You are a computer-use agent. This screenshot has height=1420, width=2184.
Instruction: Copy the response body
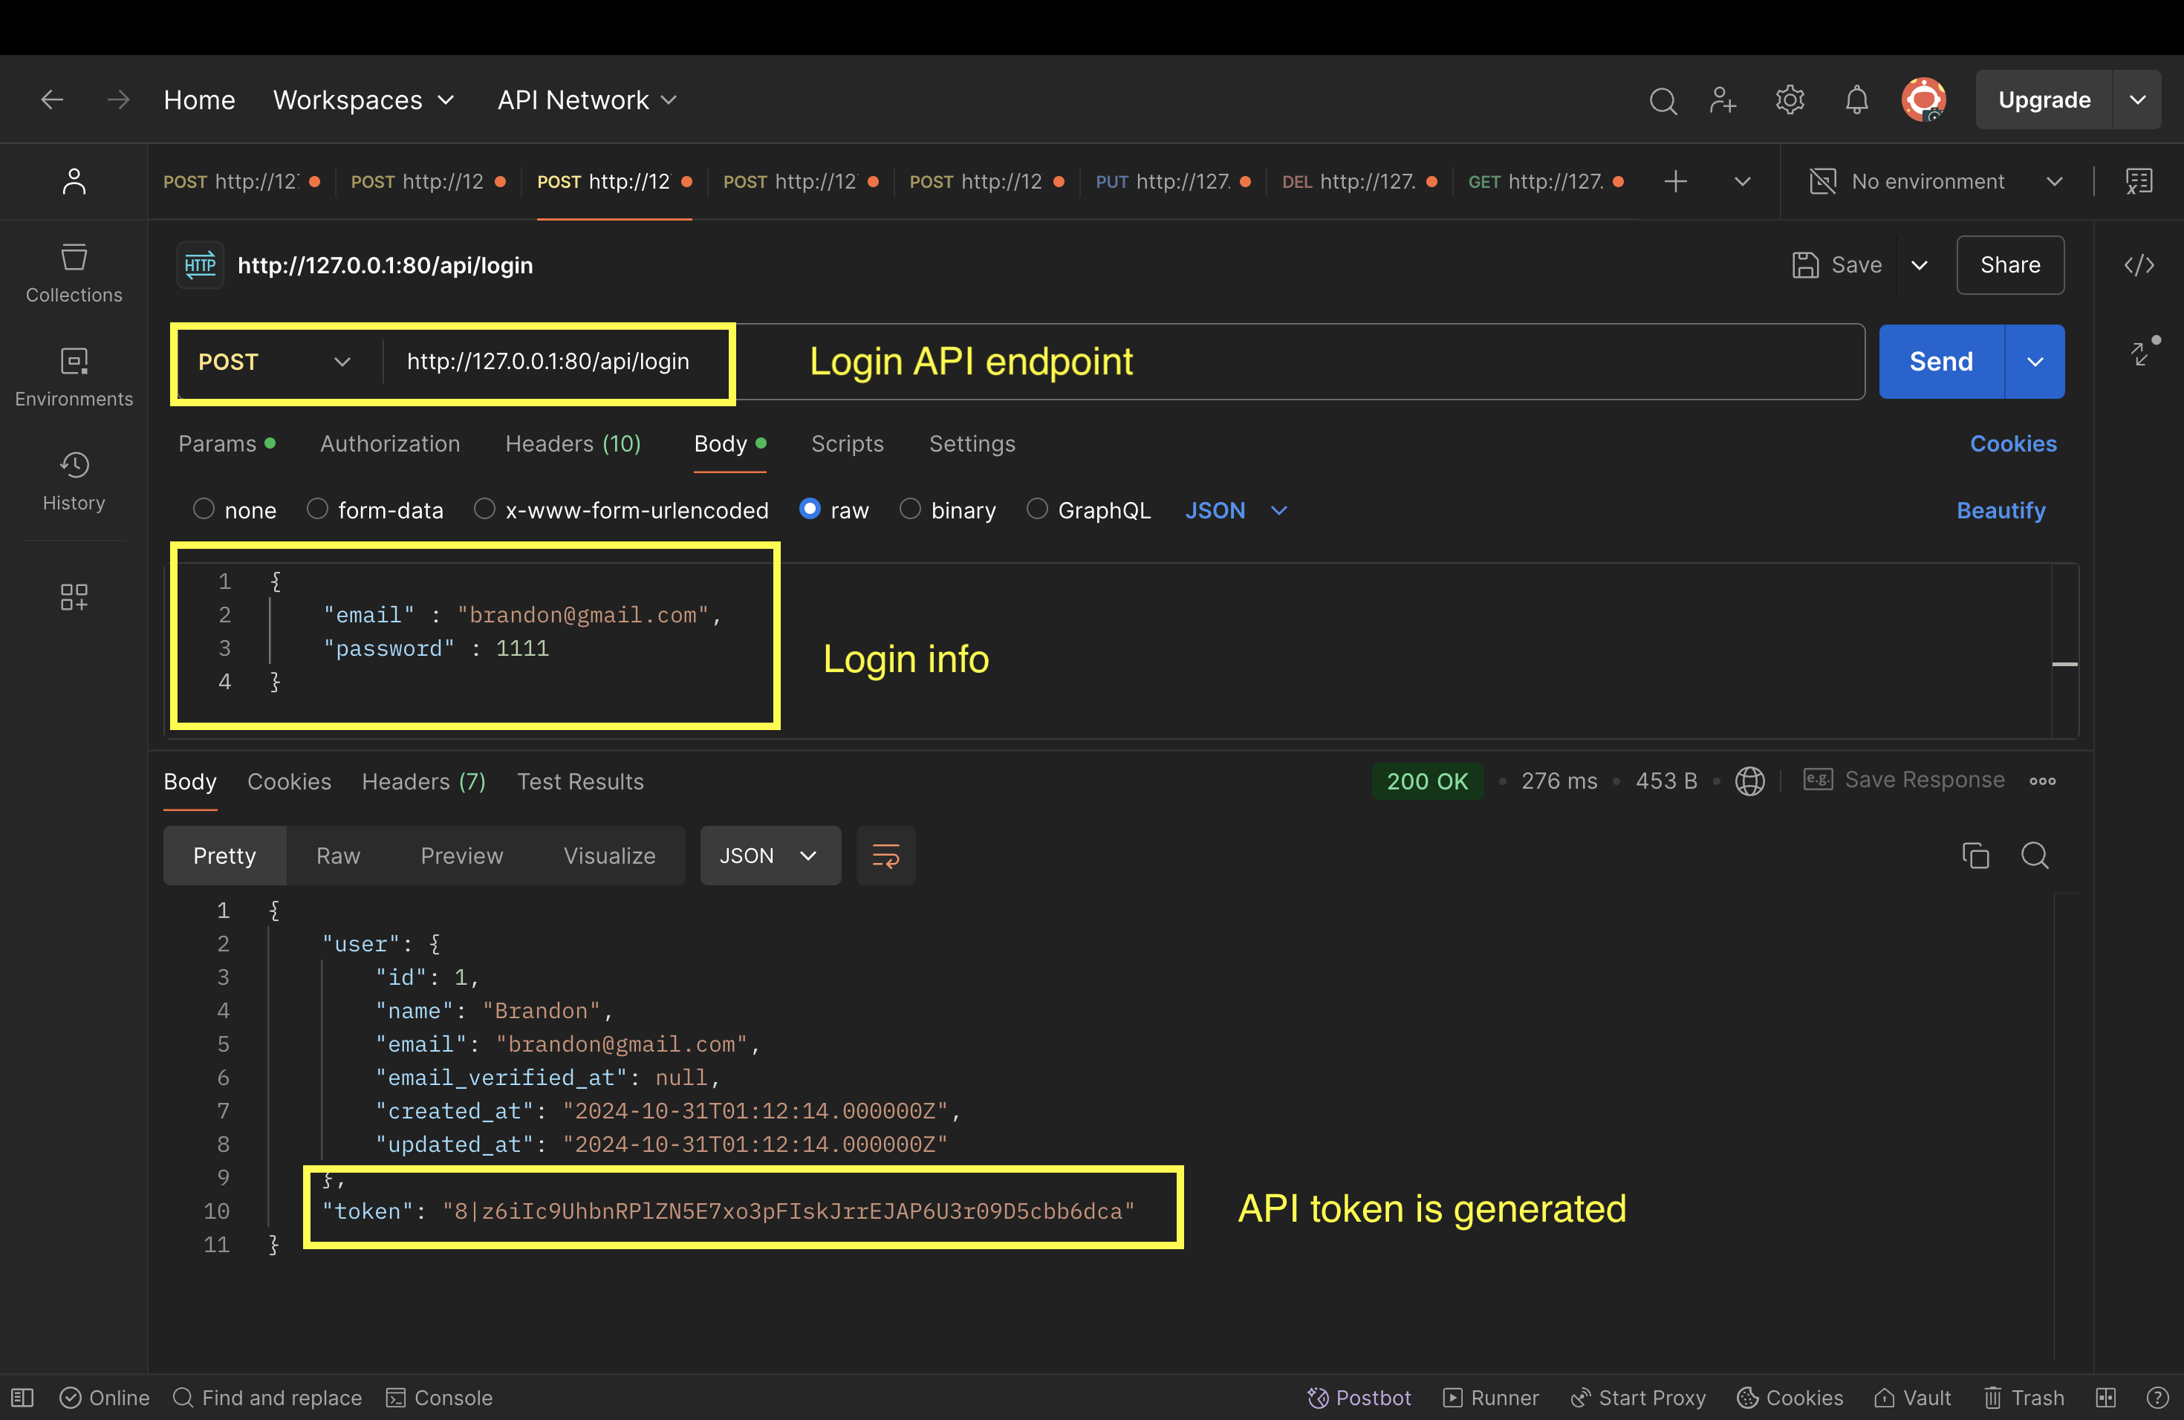click(x=1975, y=855)
